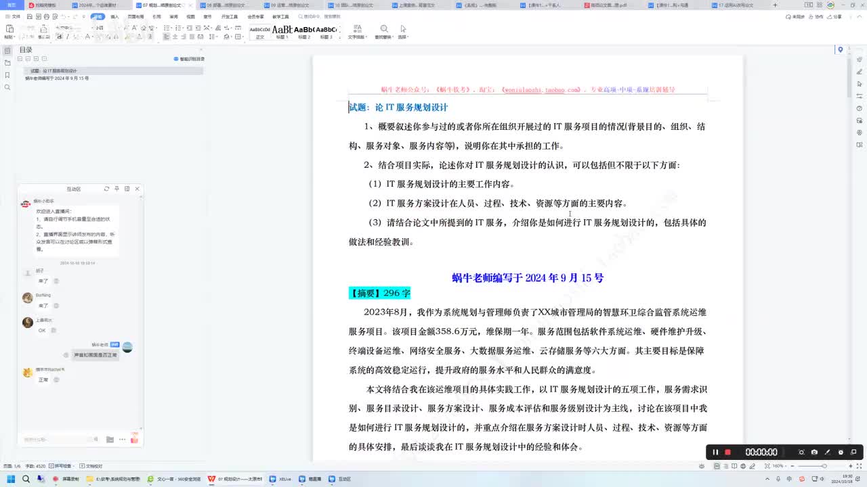This screenshot has width=867, height=487.
Task: Click the bulleted list icon
Action: 167,28
